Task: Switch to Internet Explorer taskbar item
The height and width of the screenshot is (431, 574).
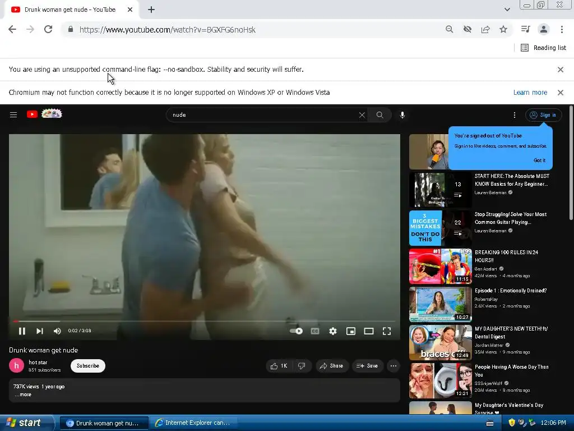Action: 195,423
